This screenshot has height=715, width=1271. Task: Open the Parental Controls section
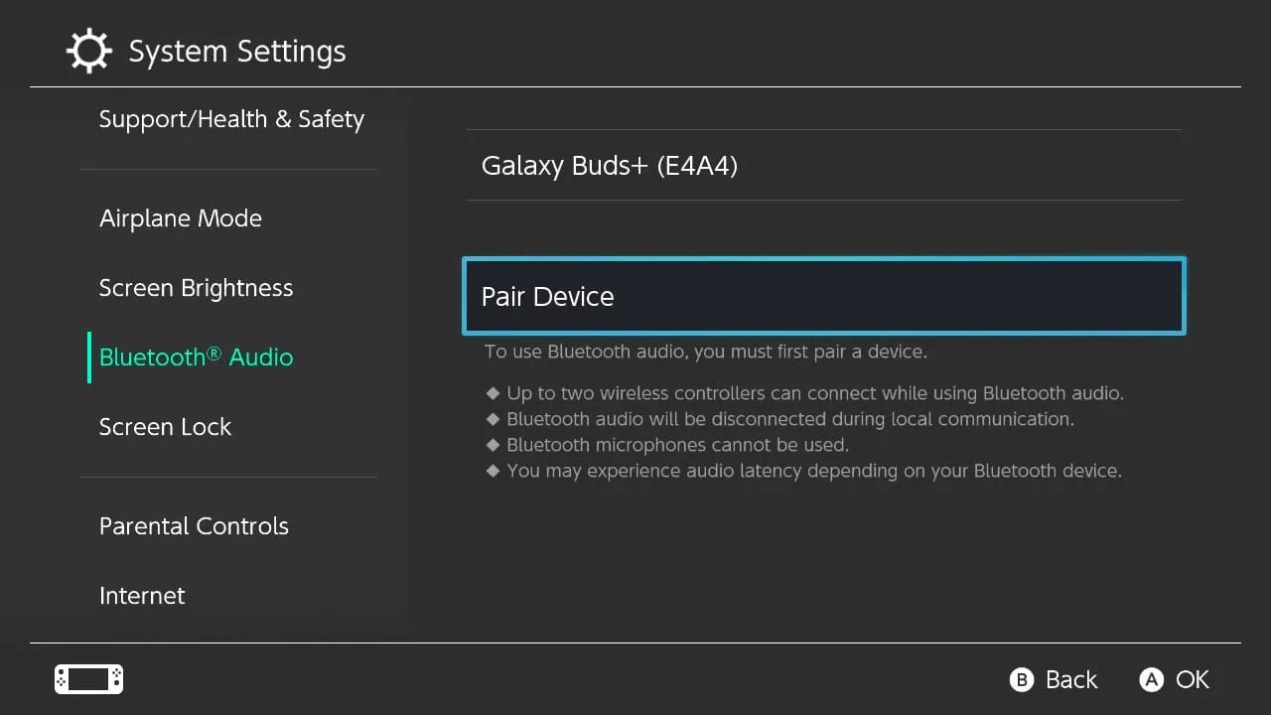click(x=194, y=525)
